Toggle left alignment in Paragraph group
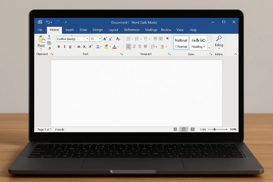 tap(129, 46)
